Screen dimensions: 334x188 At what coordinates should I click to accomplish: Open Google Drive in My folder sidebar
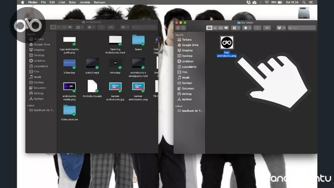pyautogui.click(x=189, y=45)
